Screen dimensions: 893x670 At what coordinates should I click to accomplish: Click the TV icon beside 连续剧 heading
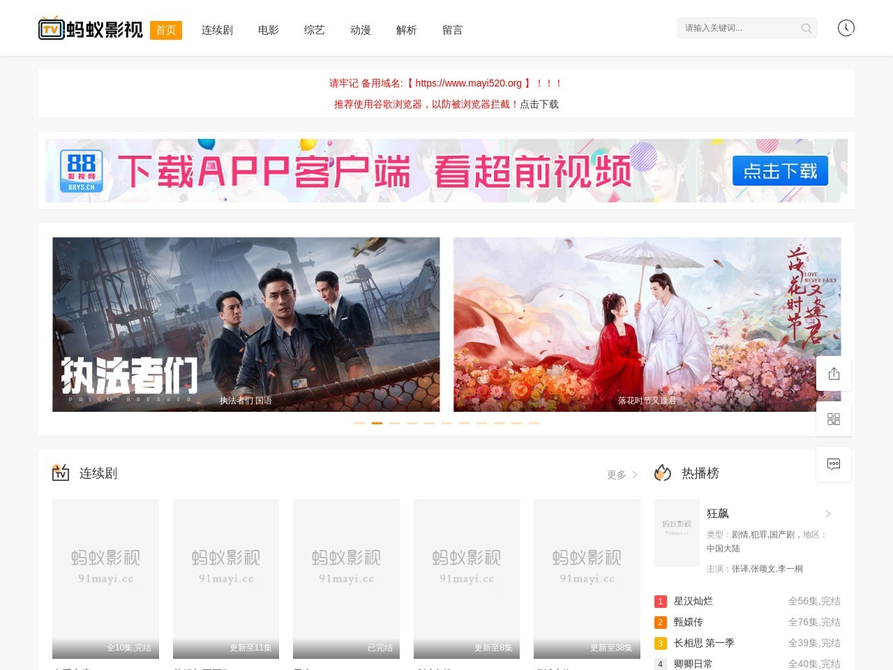coord(61,472)
